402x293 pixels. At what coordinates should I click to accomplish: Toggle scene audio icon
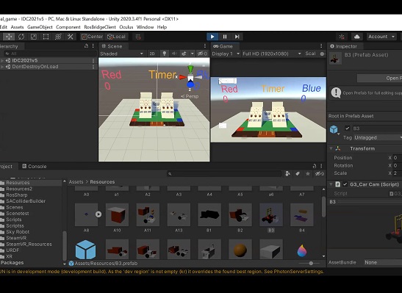[174, 54]
